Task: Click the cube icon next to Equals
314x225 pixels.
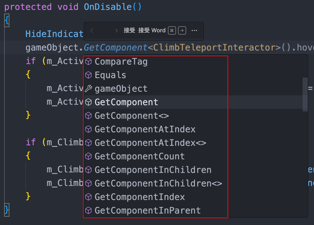Action: tap(88, 75)
